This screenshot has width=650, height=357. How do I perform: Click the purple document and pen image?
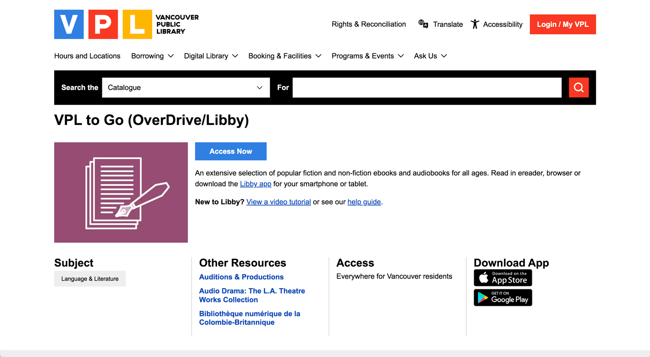121,193
